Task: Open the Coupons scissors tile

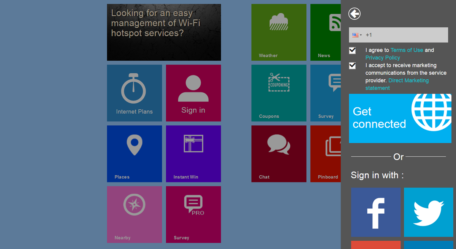Action: [279, 93]
